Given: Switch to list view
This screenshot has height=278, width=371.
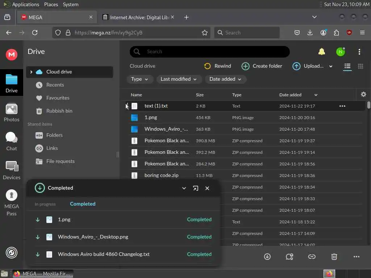Looking at the screenshot, I should pyautogui.click(x=347, y=66).
